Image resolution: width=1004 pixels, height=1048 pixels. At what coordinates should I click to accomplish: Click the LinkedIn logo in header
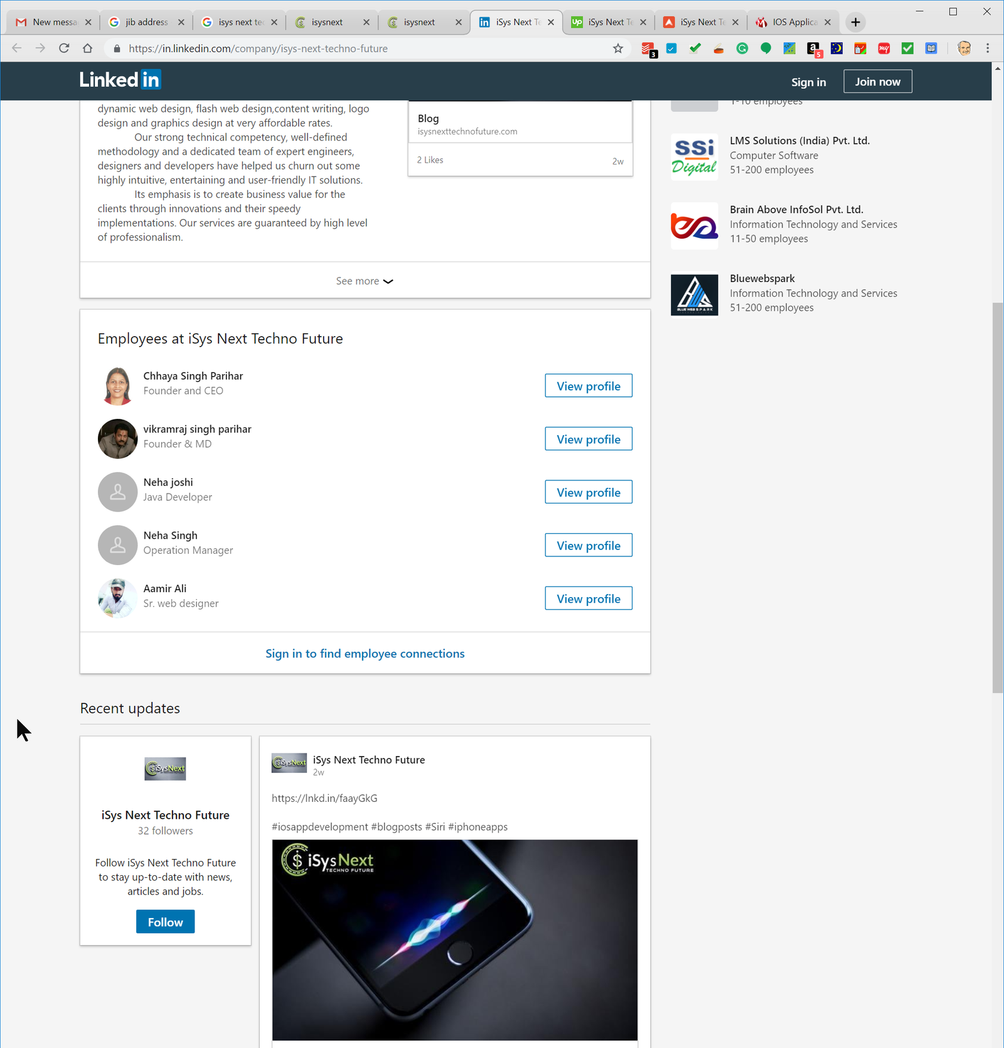[120, 80]
